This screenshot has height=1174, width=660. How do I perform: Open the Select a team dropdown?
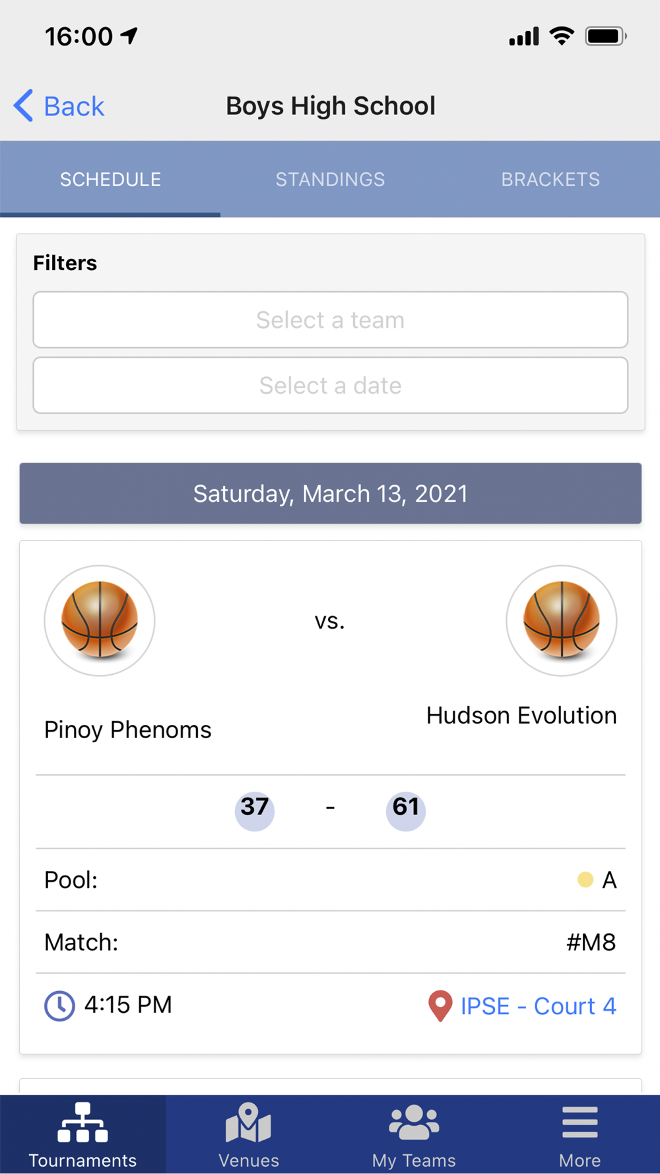331,320
